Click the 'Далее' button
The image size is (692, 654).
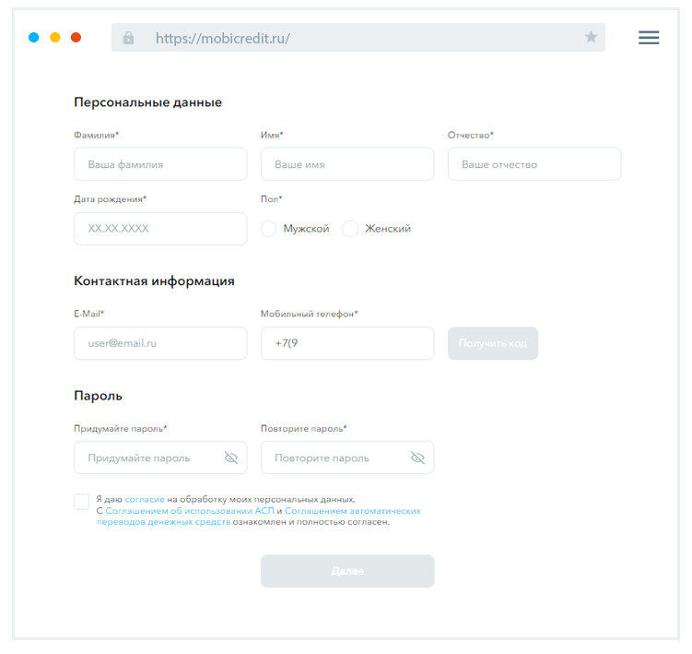(x=347, y=571)
